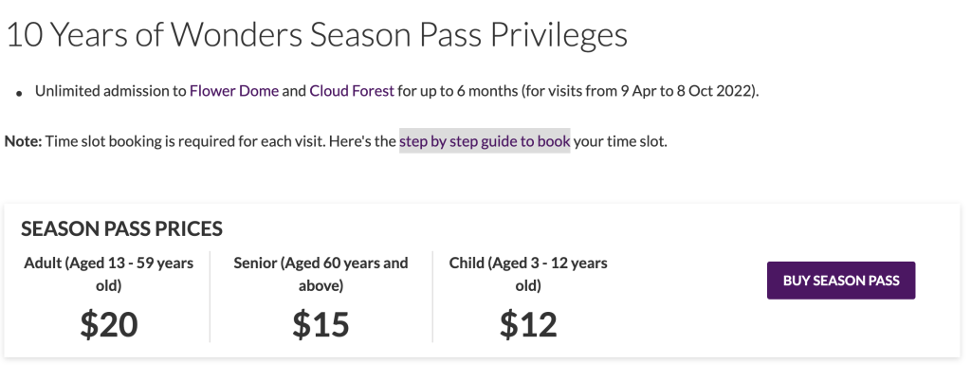Click the SEASON PASS PRICES title
This screenshot has height=382, width=971.
(121, 228)
